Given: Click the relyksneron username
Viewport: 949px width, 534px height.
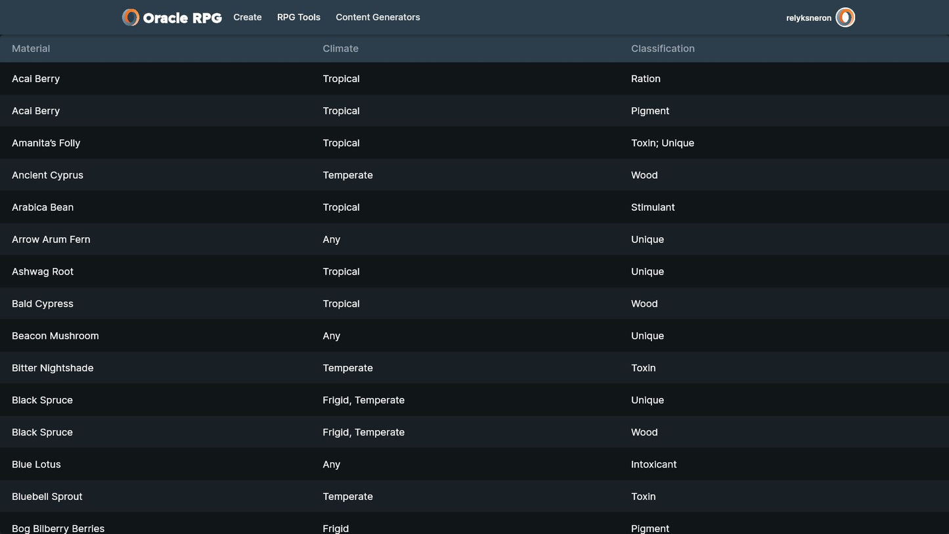Looking at the screenshot, I should tap(808, 18).
